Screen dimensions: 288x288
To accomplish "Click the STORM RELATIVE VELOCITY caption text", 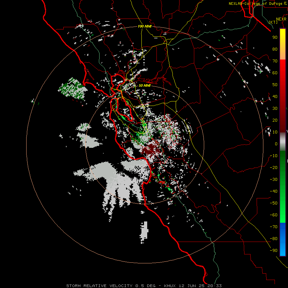I will click(x=100, y=286).
